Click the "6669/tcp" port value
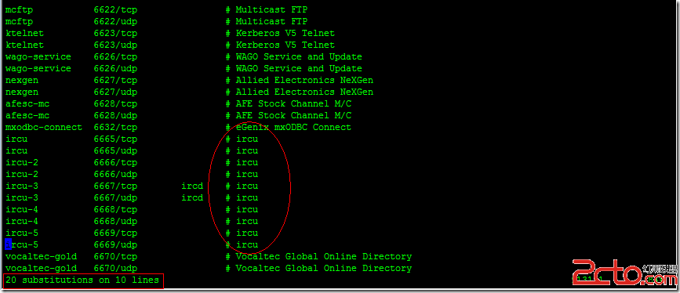This screenshot has width=680, height=293. 115,233
